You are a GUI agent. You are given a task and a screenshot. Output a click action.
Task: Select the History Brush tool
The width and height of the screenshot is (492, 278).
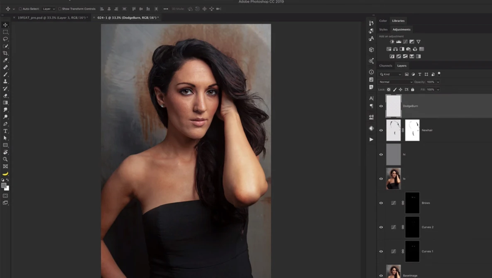[5, 89]
